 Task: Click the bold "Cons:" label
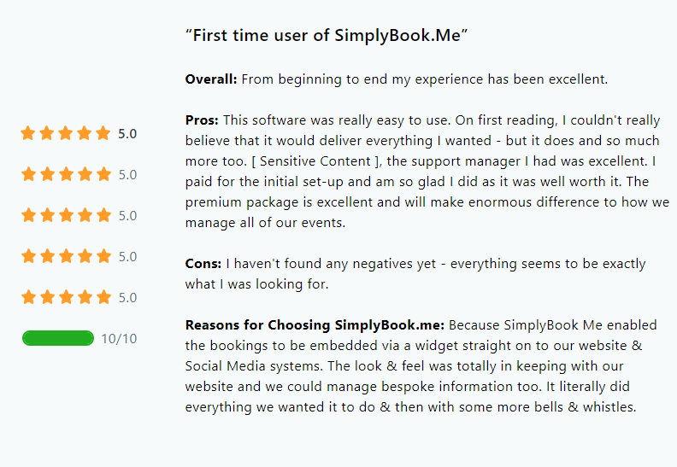(x=203, y=264)
